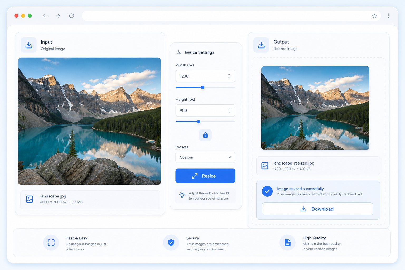Image resolution: width=405 pixels, height=270 pixels.
Task: Click the image icon beside landscape_resized.jpg
Action: click(265, 166)
